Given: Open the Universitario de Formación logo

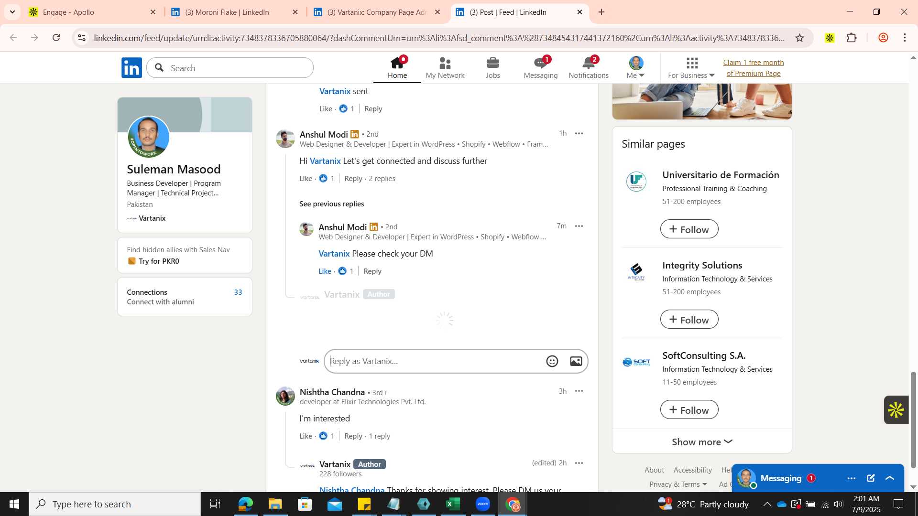Looking at the screenshot, I should click(636, 182).
